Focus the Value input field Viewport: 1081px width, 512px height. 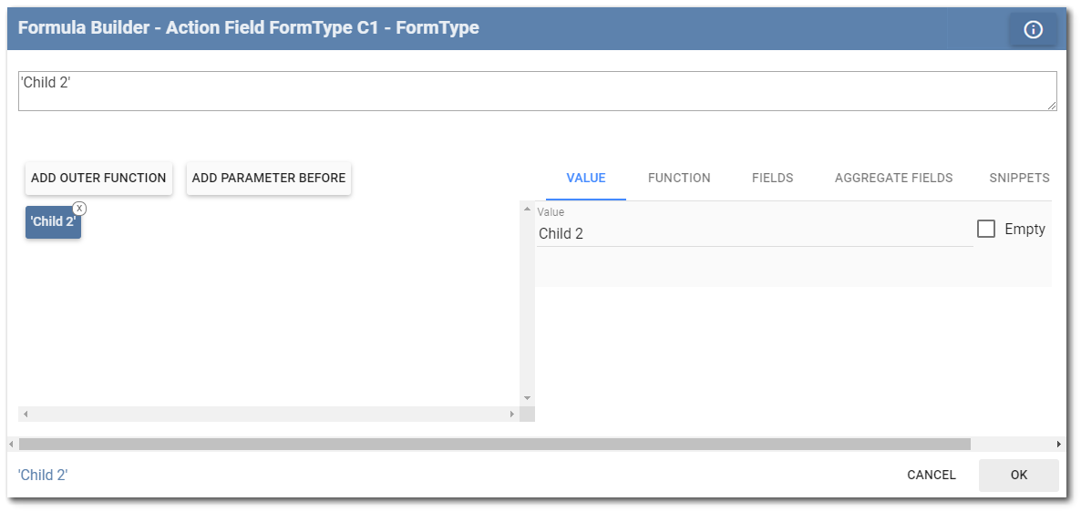755,234
